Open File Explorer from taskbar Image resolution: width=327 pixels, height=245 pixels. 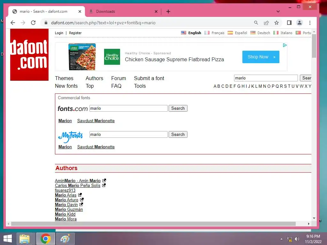pos(24,239)
